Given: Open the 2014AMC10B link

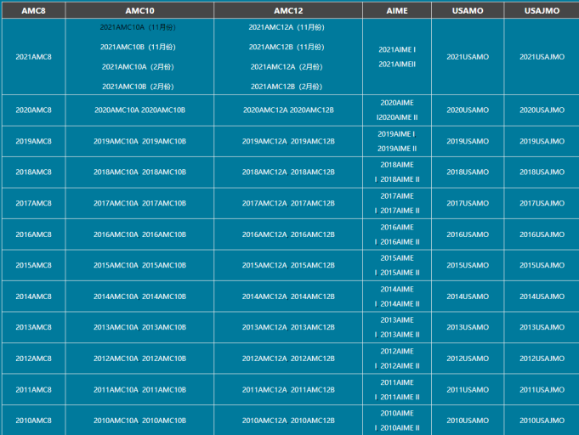Looking at the screenshot, I should 164,297.
